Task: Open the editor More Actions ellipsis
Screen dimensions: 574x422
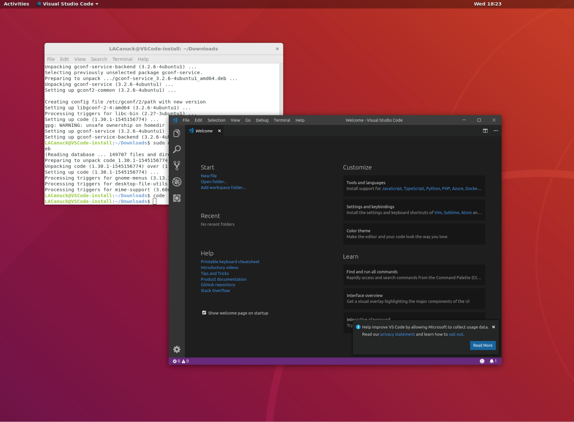Action: click(x=496, y=131)
